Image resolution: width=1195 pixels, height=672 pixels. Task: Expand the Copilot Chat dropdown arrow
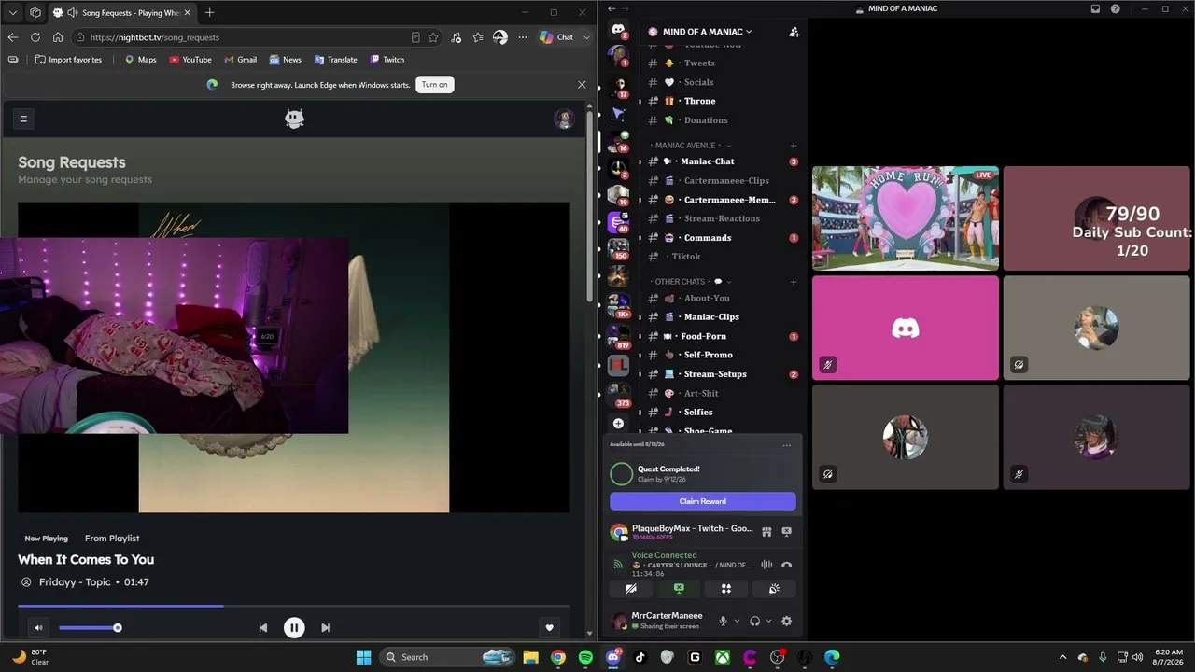click(x=586, y=37)
